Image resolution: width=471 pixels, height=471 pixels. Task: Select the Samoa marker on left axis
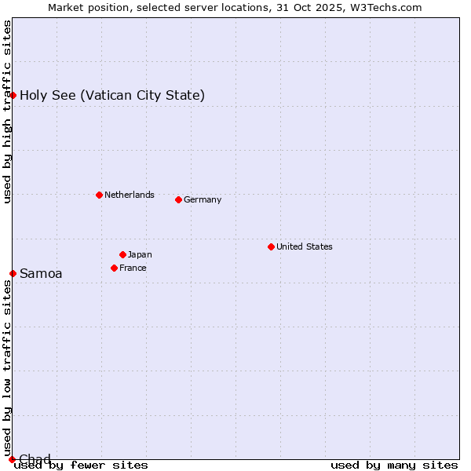pyautogui.click(x=13, y=273)
